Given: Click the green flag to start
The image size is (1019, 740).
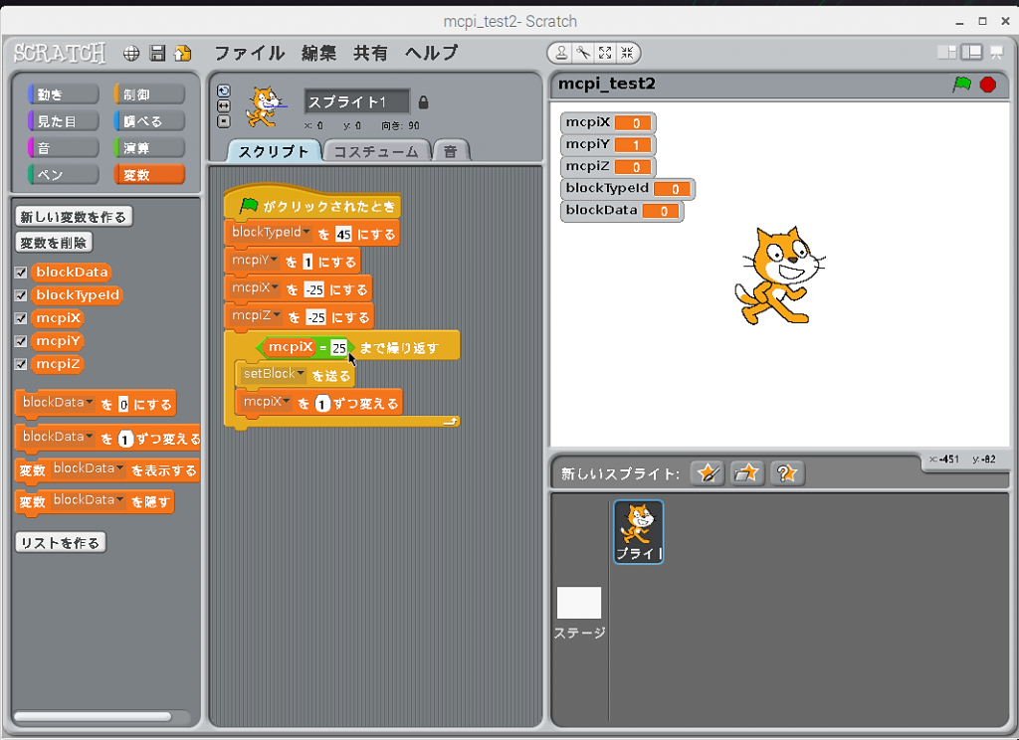Looking at the screenshot, I should (962, 85).
